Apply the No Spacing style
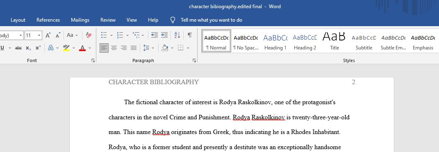The image size is (439, 152). 246,41
